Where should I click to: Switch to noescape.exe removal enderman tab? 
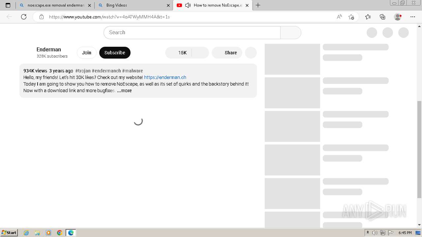55,5
